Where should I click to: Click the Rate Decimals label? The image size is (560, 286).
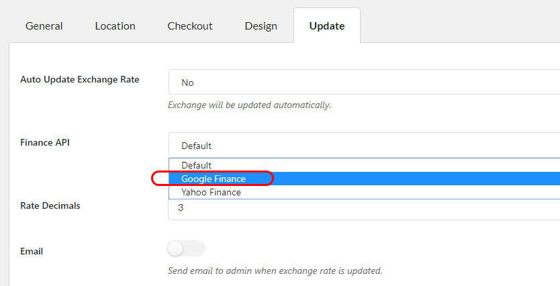click(x=50, y=205)
